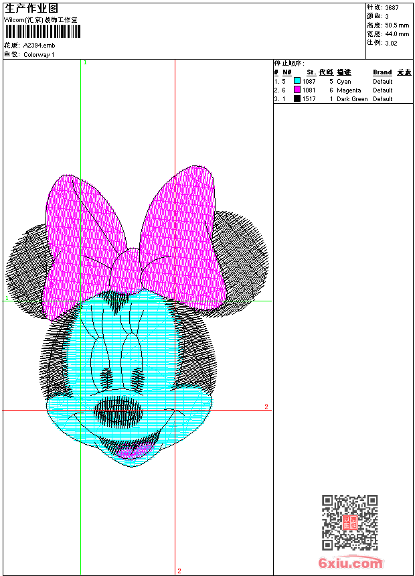
Task: Click the barcode under the Wilcom header
Action: (x=42, y=32)
